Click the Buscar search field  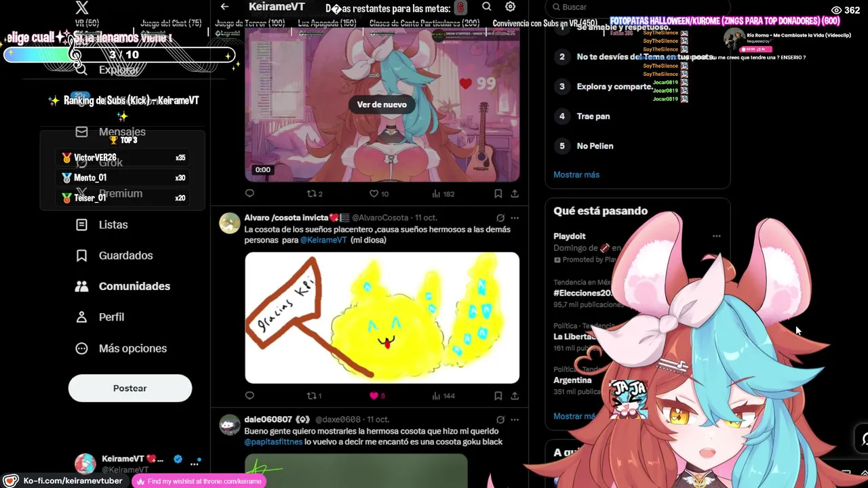point(637,7)
